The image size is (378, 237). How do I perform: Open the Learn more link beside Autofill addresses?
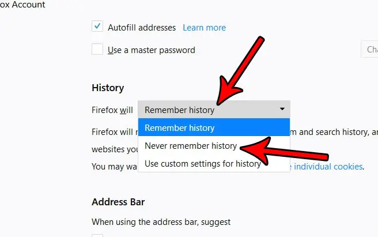tap(204, 28)
